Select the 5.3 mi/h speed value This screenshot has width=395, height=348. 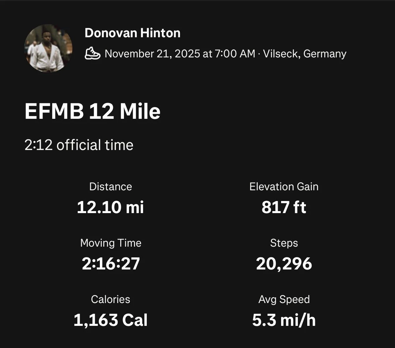pyautogui.click(x=284, y=320)
